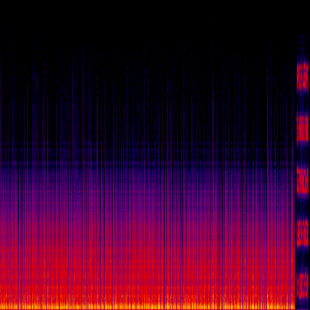Select the middle red band in right strip

(x=302, y=181)
